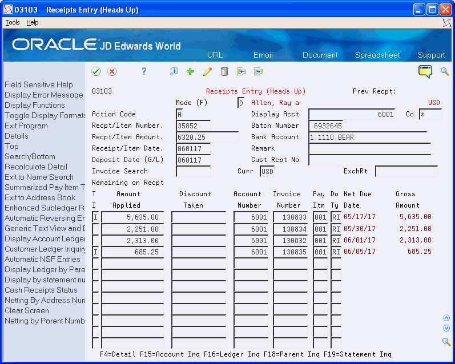Click the next record arrow icon
The height and width of the screenshot is (364, 455).
tap(259, 71)
